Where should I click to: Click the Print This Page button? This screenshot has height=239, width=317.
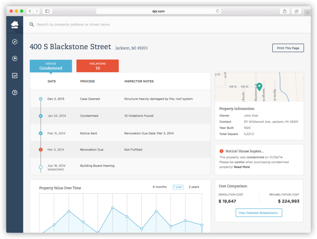[288, 48]
